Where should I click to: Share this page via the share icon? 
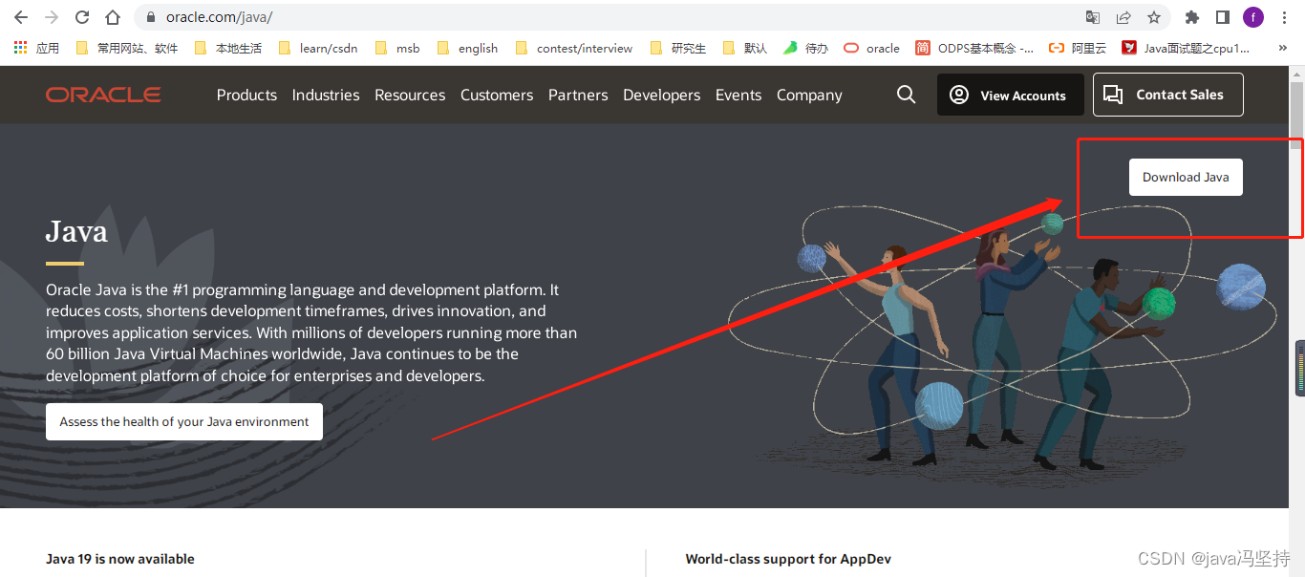(1123, 17)
